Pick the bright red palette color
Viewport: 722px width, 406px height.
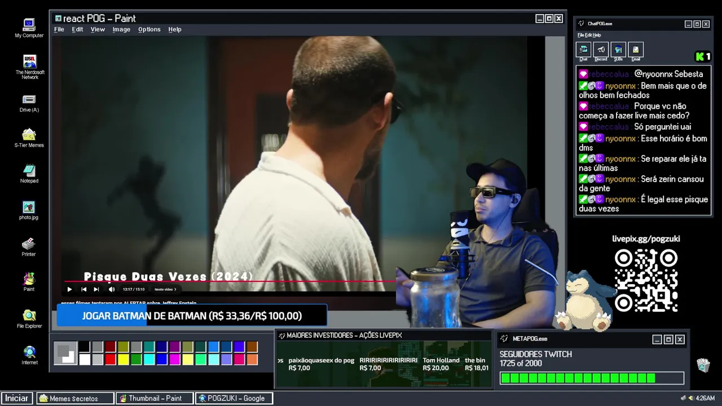pyautogui.click(x=111, y=359)
